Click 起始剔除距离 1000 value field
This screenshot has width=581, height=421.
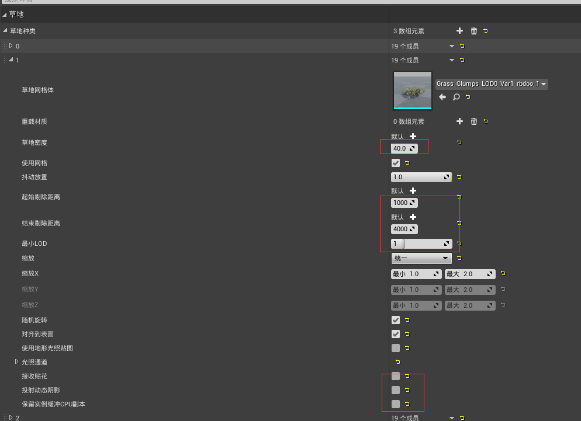(x=404, y=203)
